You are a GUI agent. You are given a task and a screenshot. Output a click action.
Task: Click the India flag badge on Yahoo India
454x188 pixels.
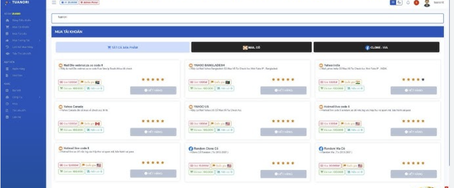(x=351, y=82)
